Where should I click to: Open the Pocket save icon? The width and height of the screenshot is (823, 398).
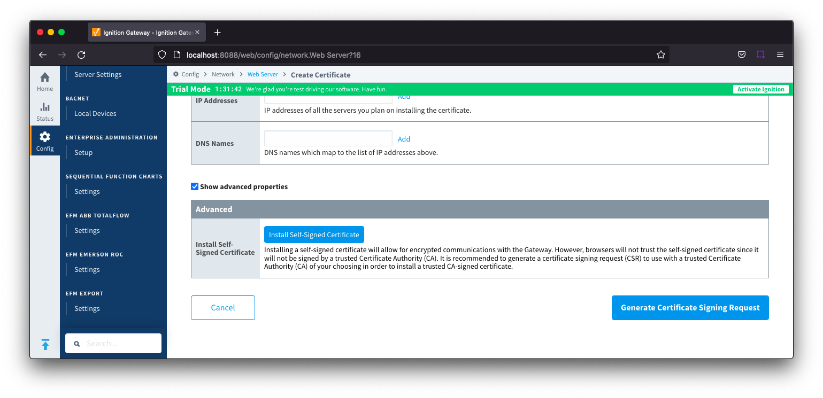tap(742, 54)
